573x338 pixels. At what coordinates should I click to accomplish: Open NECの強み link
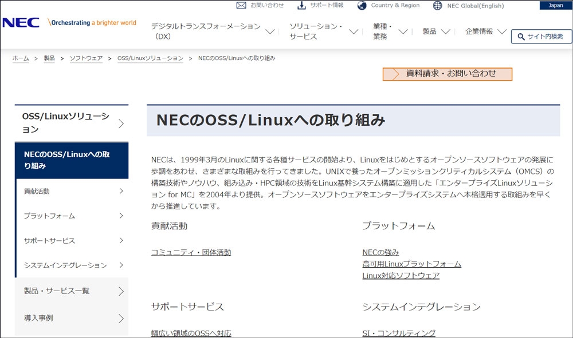coord(381,252)
